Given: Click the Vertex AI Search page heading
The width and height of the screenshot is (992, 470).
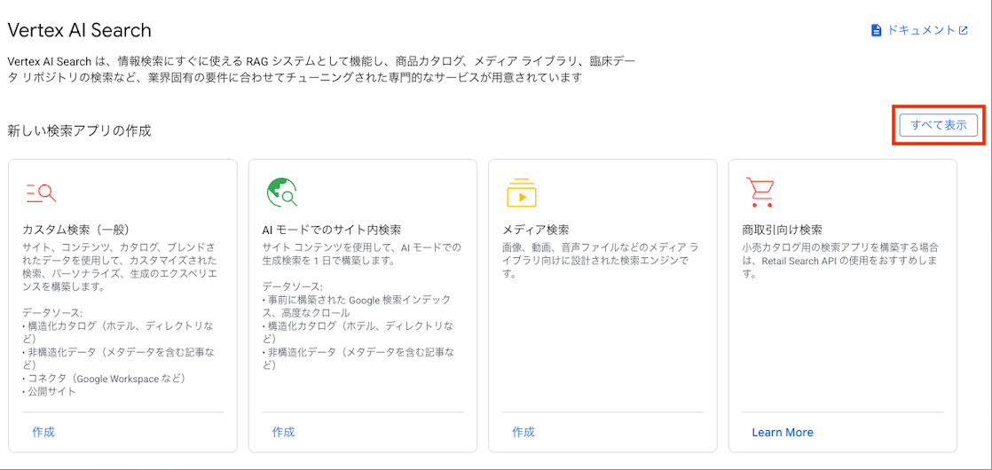Looking at the screenshot, I should (79, 30).
